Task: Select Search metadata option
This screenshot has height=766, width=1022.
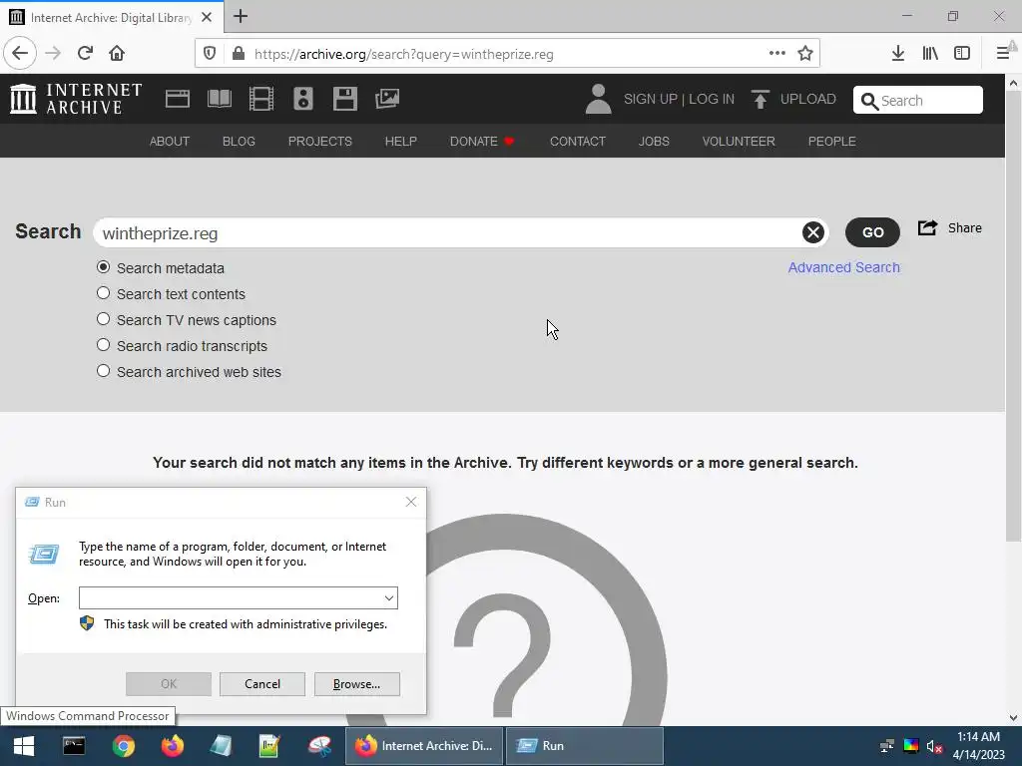Action: [103, 267]
